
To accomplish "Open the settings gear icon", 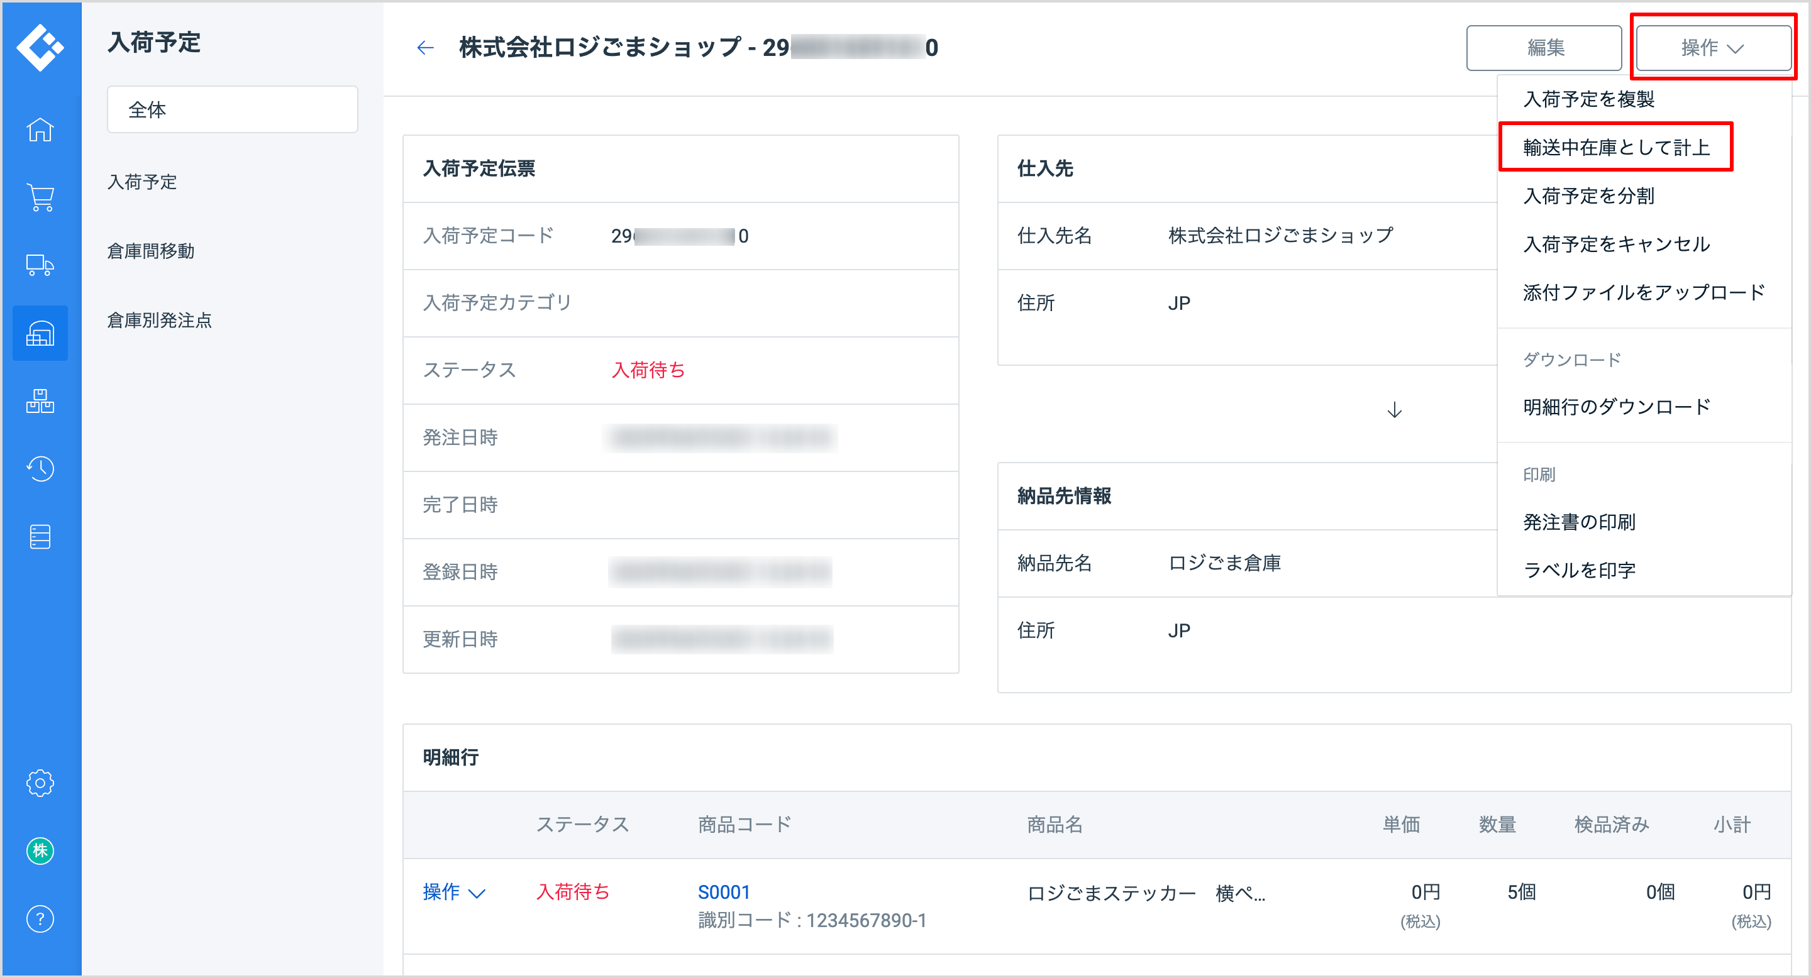I will tap(40, 783).
